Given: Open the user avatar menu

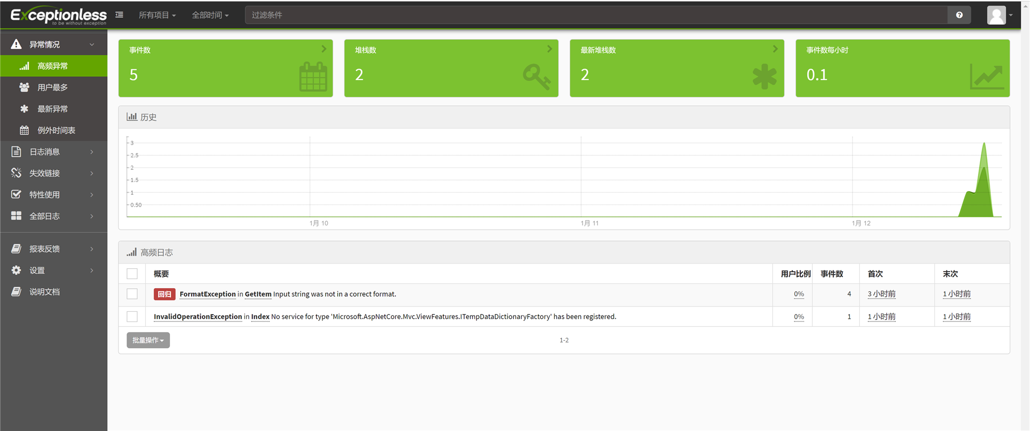Looking at the screenshot, I should tap(1000, 15).
